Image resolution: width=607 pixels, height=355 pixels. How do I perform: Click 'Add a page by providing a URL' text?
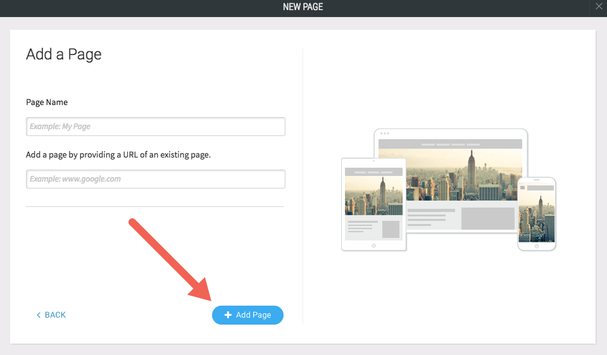118,155
